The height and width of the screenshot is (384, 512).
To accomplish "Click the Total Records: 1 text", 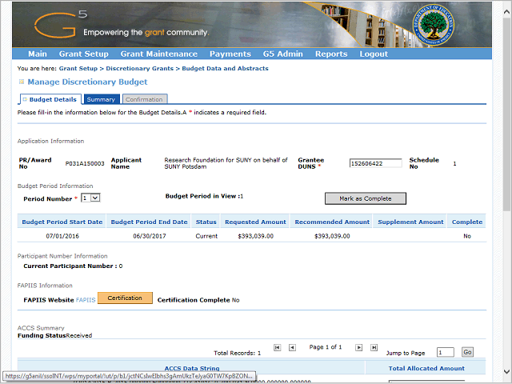I will click(237, 353).
